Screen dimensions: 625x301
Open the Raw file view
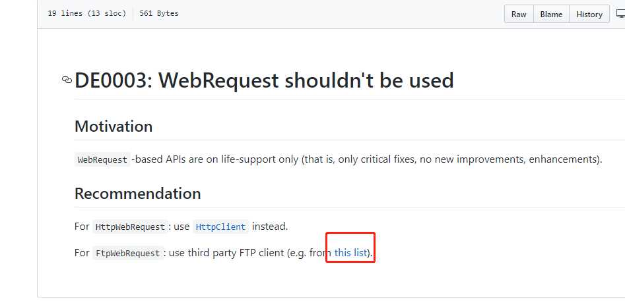pyautogui.click(x=519, y=14)
